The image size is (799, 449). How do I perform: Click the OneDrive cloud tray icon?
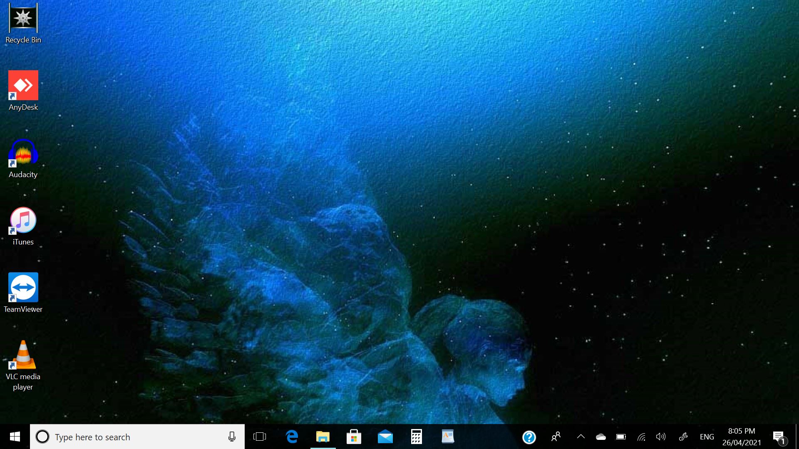pos(600,437)
